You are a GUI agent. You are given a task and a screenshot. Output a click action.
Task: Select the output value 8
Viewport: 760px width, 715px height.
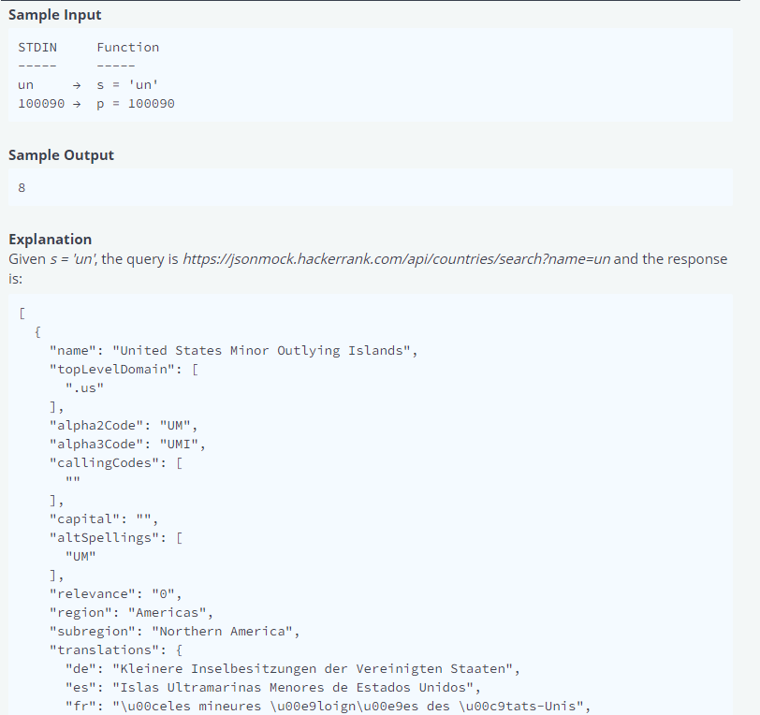22,187
